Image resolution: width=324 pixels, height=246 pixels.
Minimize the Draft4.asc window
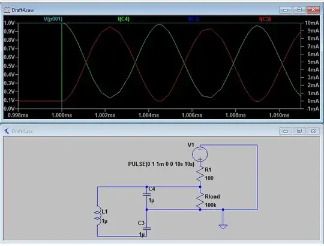click(286, 130)
